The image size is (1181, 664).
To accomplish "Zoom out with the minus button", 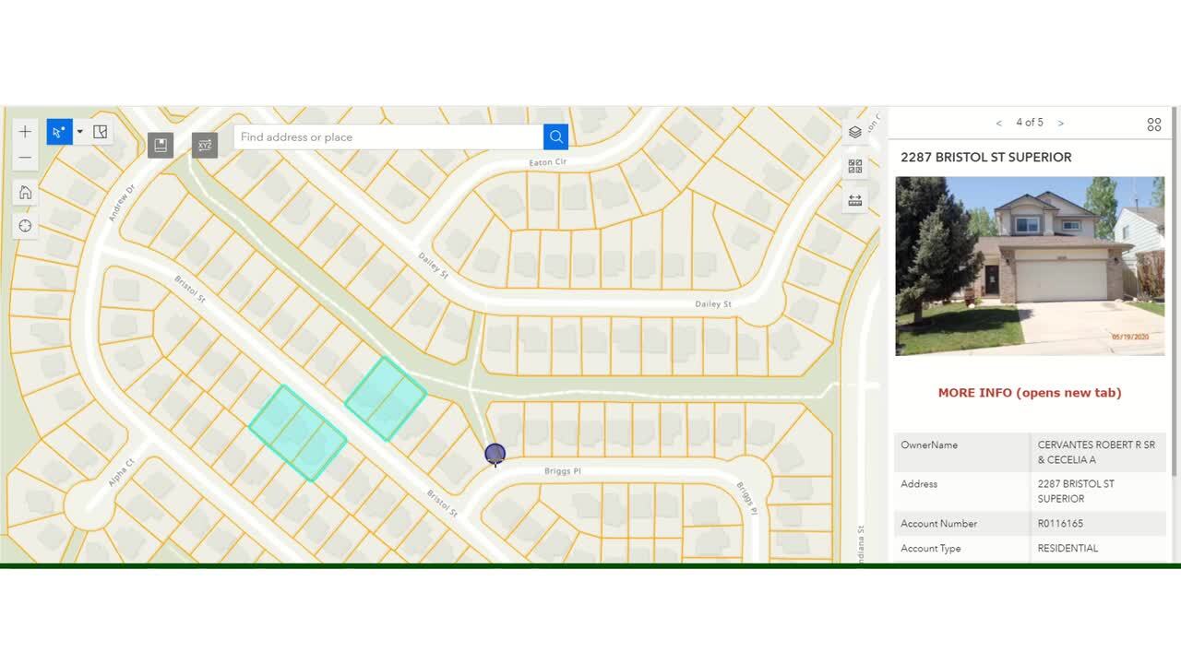I will coord(25,158).
